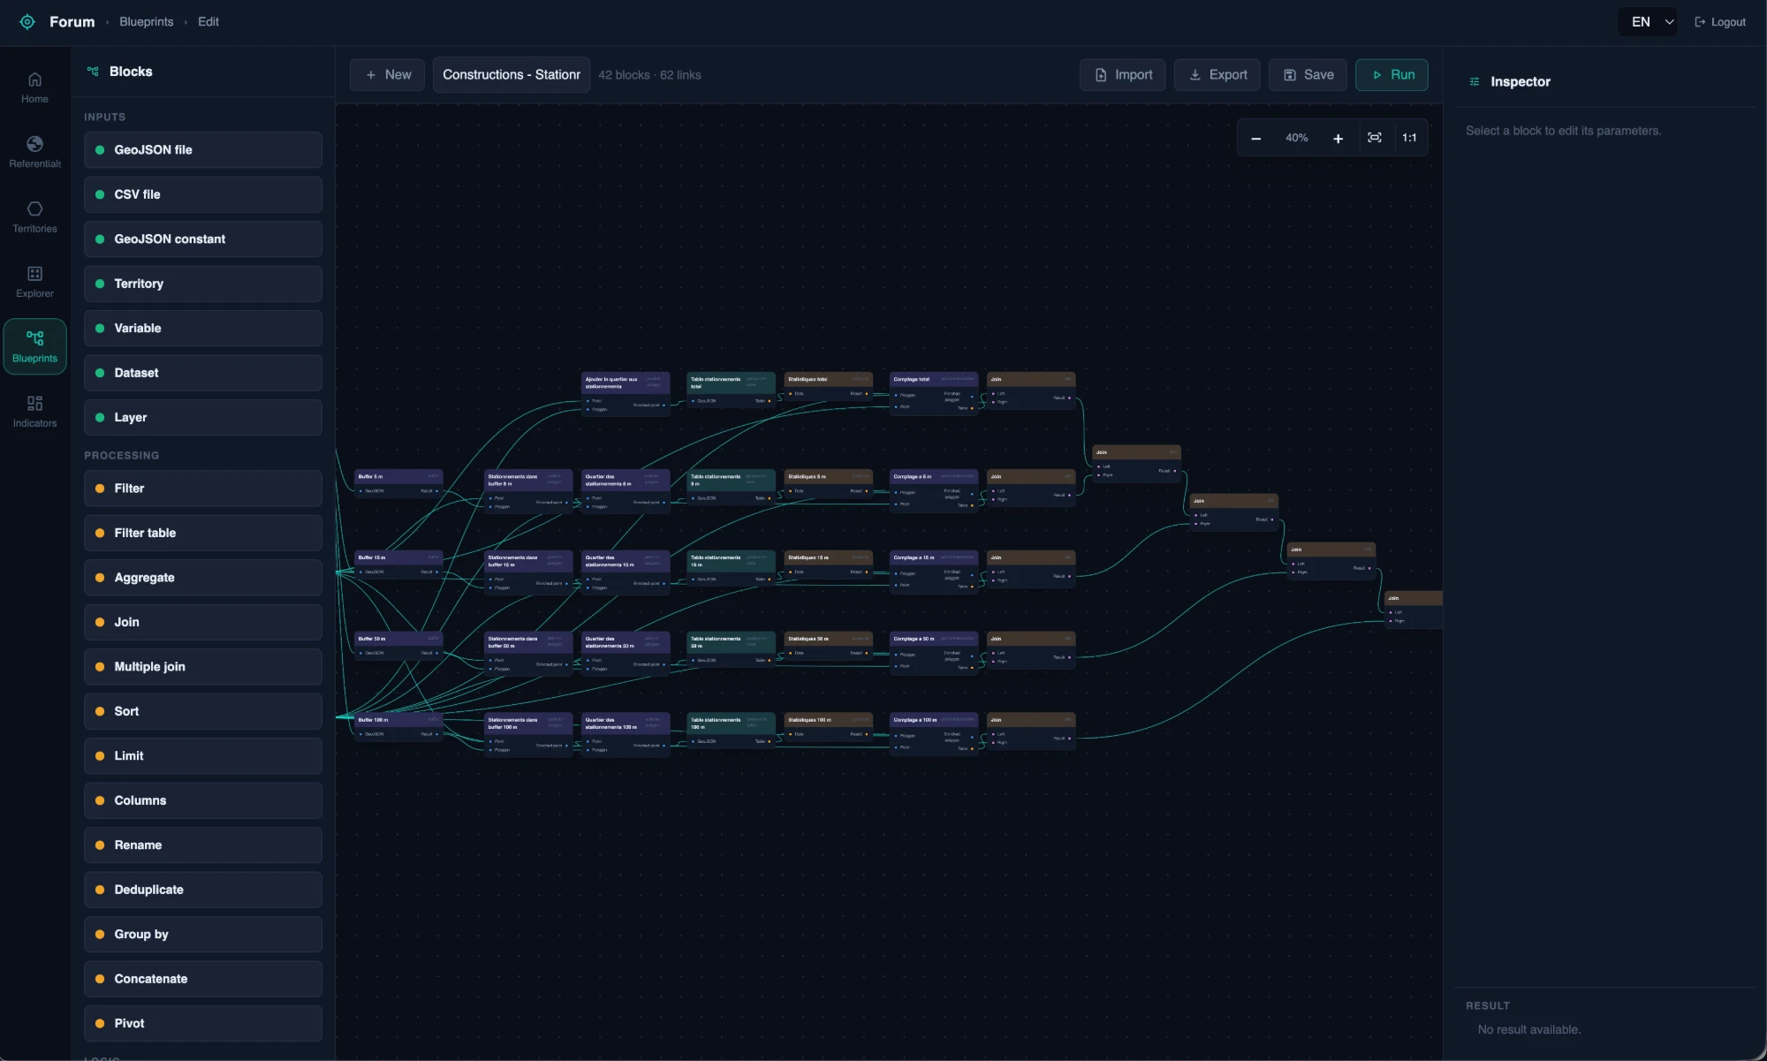Select 'Table stationnements 100 m' node
Image resolution: width=1767 pixels, height=1061 pixels.
point(732,731)
